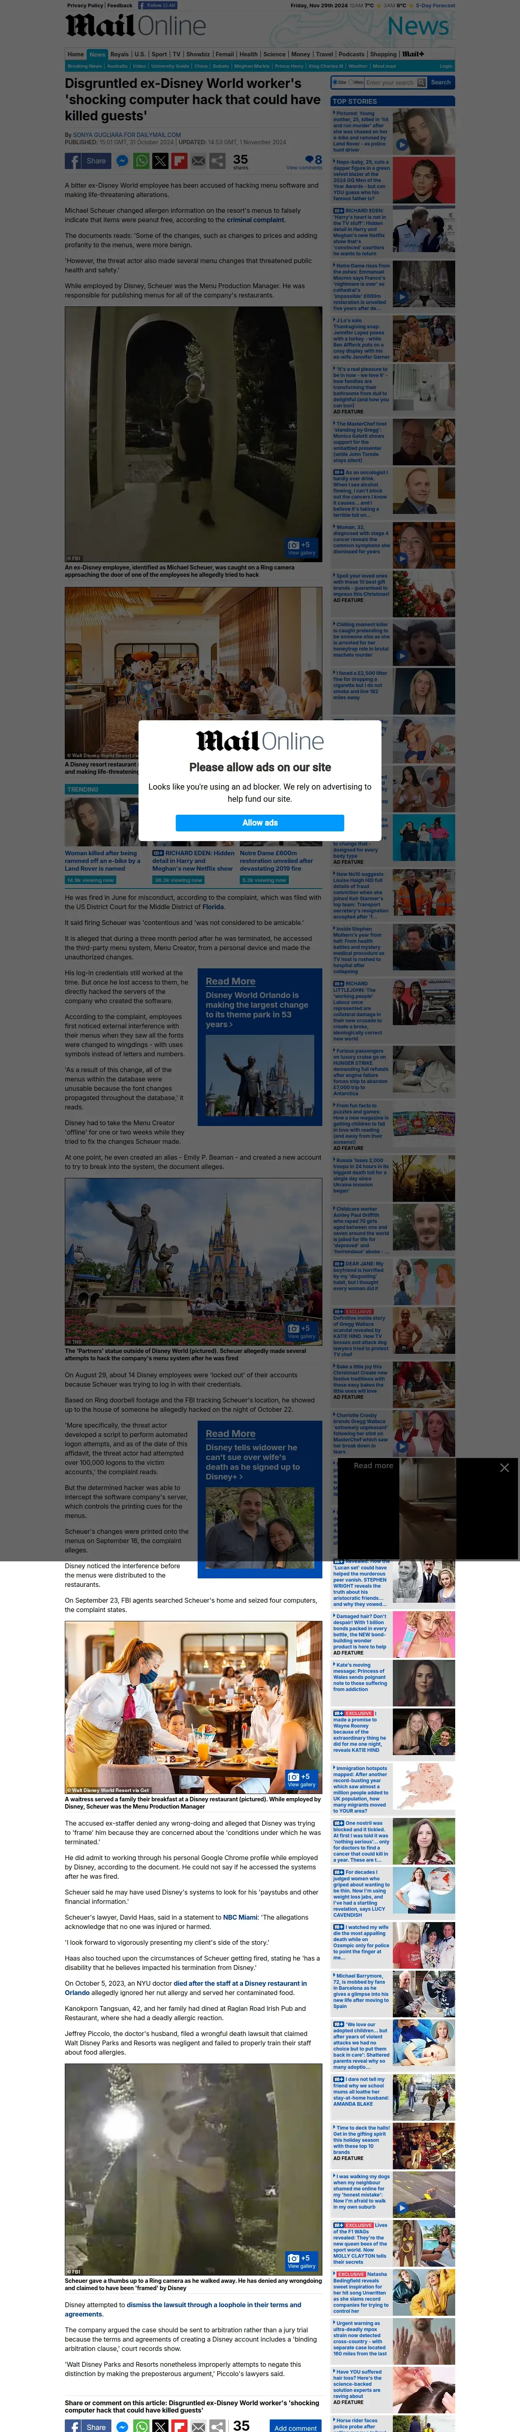This screenshot has height=2432, width=520.
Task: Open the Privacy Policy link
Action: [85, 5]
